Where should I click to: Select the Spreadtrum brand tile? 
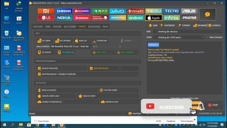(x=189, y=18)
